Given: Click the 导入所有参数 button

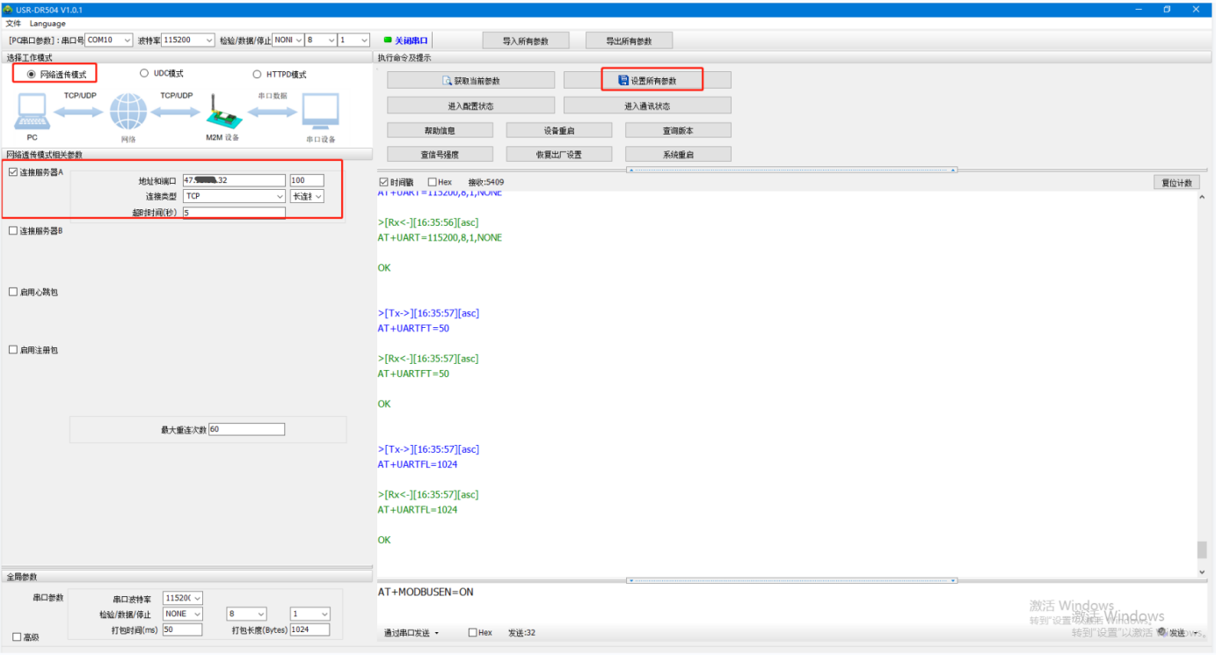Looking at the screenshot, I should coord(526,41).
